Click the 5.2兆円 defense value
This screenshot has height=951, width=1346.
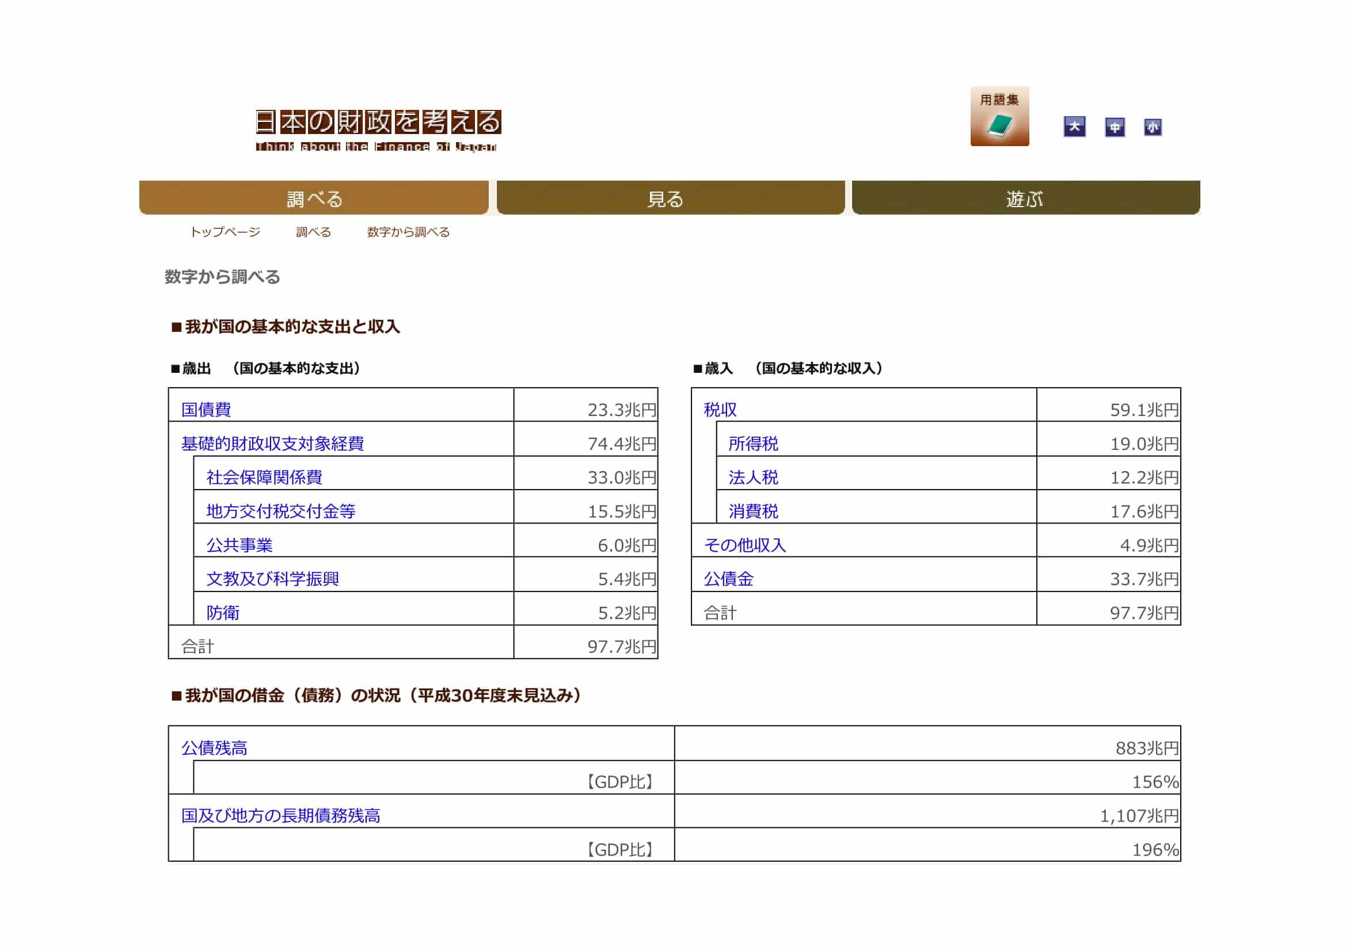coord(628,613)
